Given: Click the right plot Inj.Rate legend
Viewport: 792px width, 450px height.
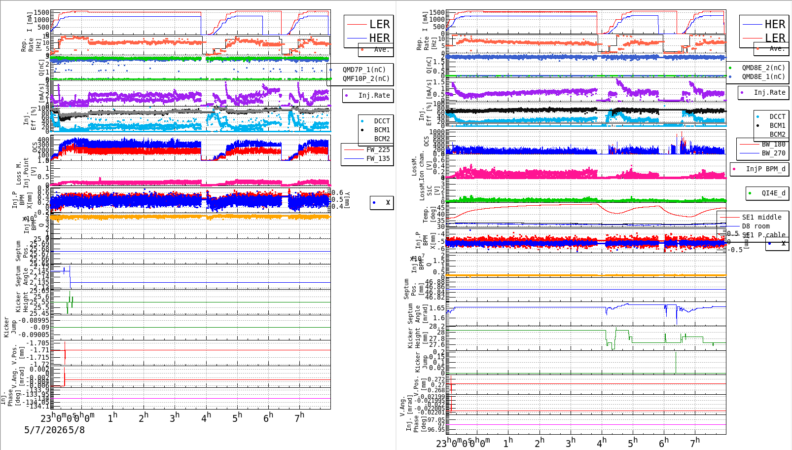Looking at the screenshot, I should coord(769,92).
